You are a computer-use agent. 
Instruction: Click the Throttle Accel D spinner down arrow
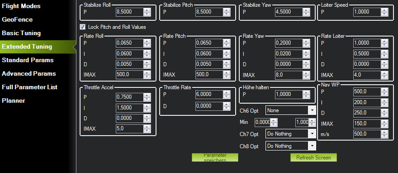tap(147, 120)
